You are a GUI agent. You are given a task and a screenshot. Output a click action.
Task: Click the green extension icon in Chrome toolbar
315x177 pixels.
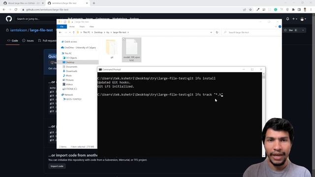276,9
